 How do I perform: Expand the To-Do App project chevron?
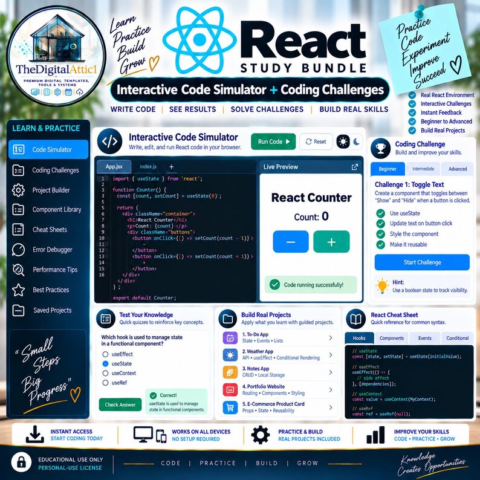click(x=331, y=338)
